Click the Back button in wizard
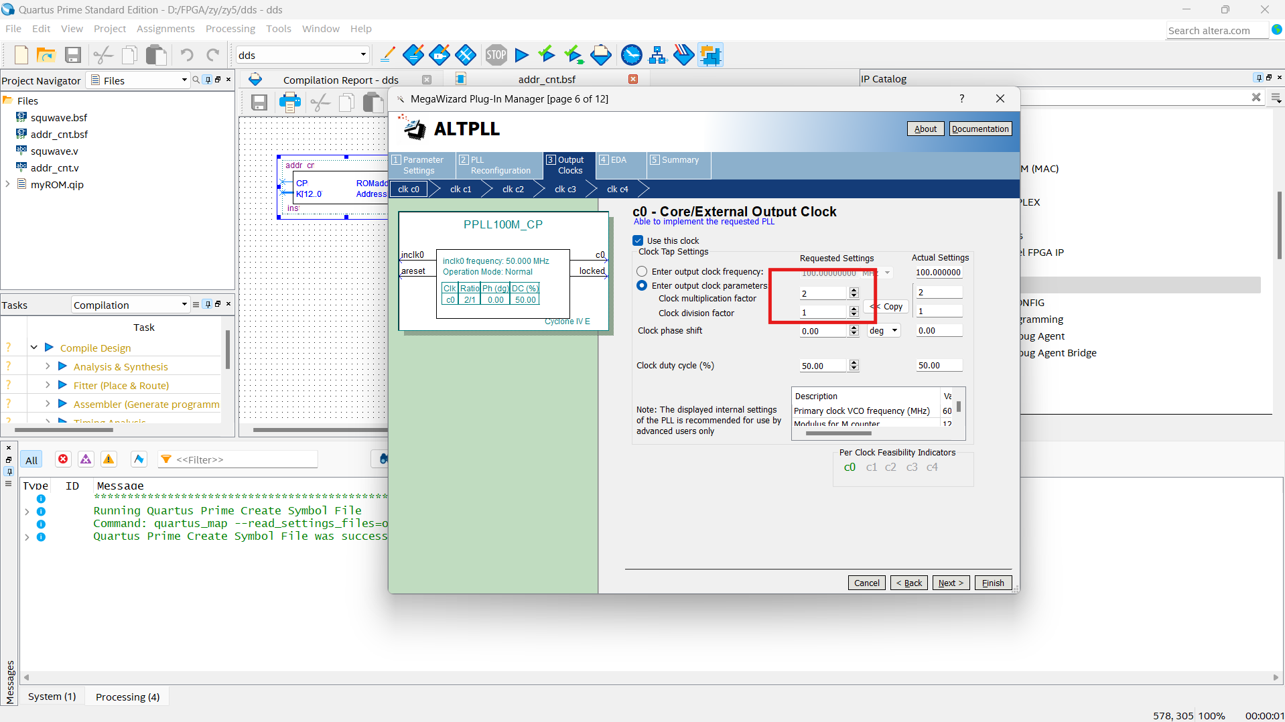The image size is (1285, 722). coord(909,583)
